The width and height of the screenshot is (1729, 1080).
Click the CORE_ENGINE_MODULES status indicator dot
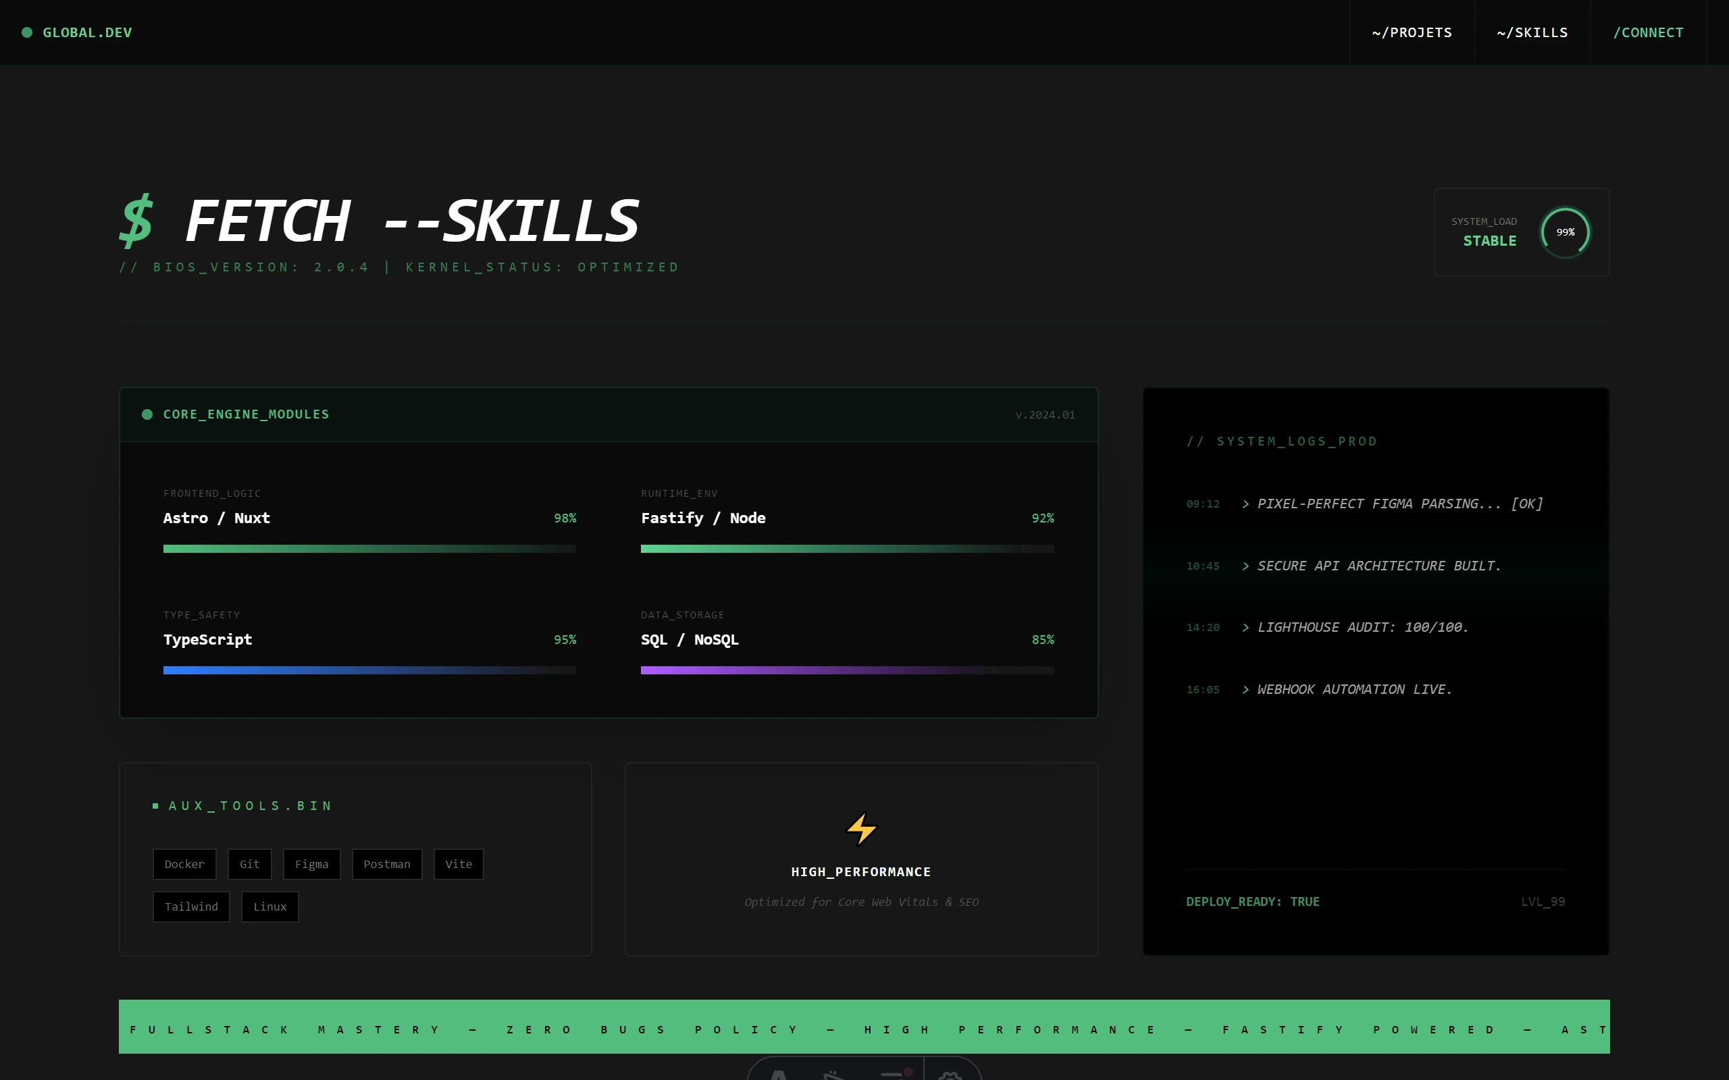point(147,414)
